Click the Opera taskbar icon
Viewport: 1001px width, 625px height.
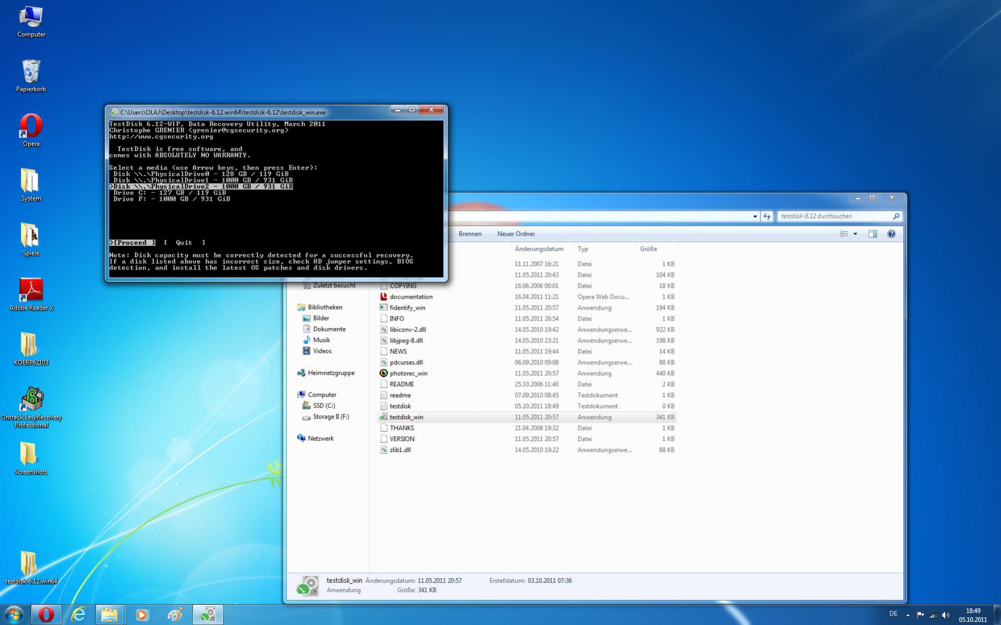(x=46, y=615)
